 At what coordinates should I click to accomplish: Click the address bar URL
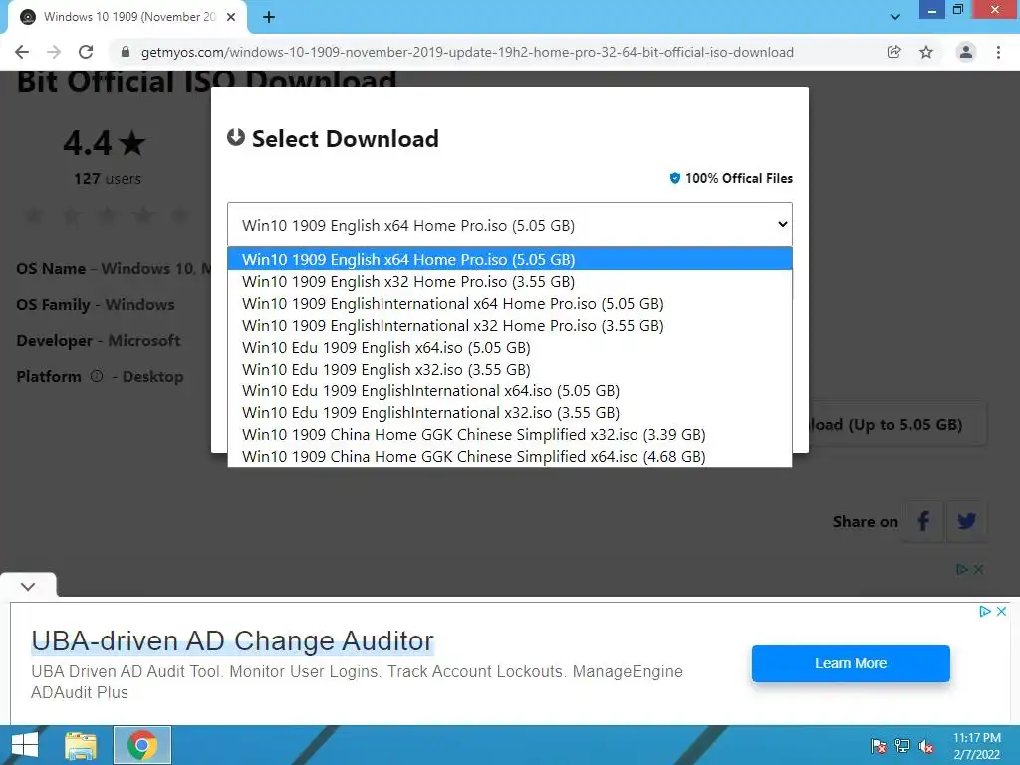pyautogui.click(x=467, y=52)
